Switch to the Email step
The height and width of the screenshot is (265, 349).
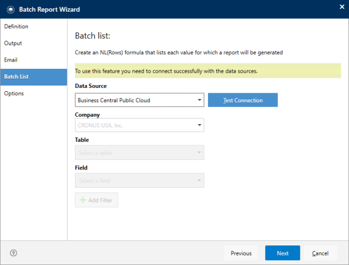[x=34, y=60]
